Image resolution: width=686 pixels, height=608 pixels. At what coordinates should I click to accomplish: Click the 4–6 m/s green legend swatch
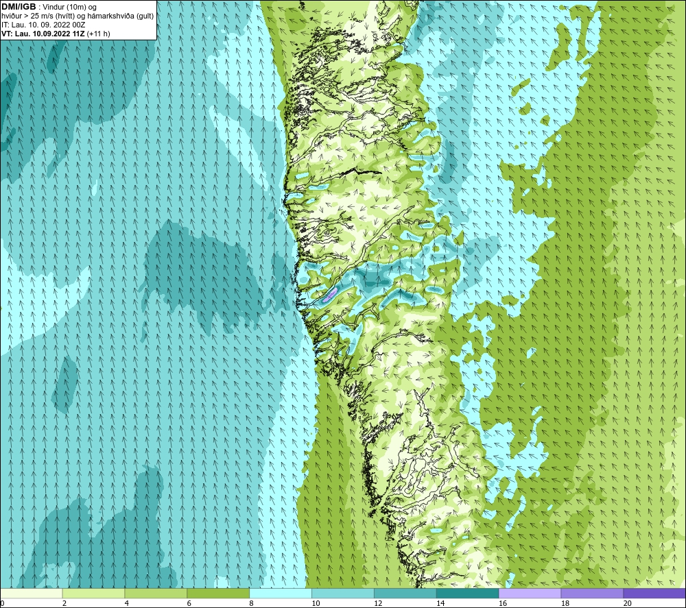[156, 593]
